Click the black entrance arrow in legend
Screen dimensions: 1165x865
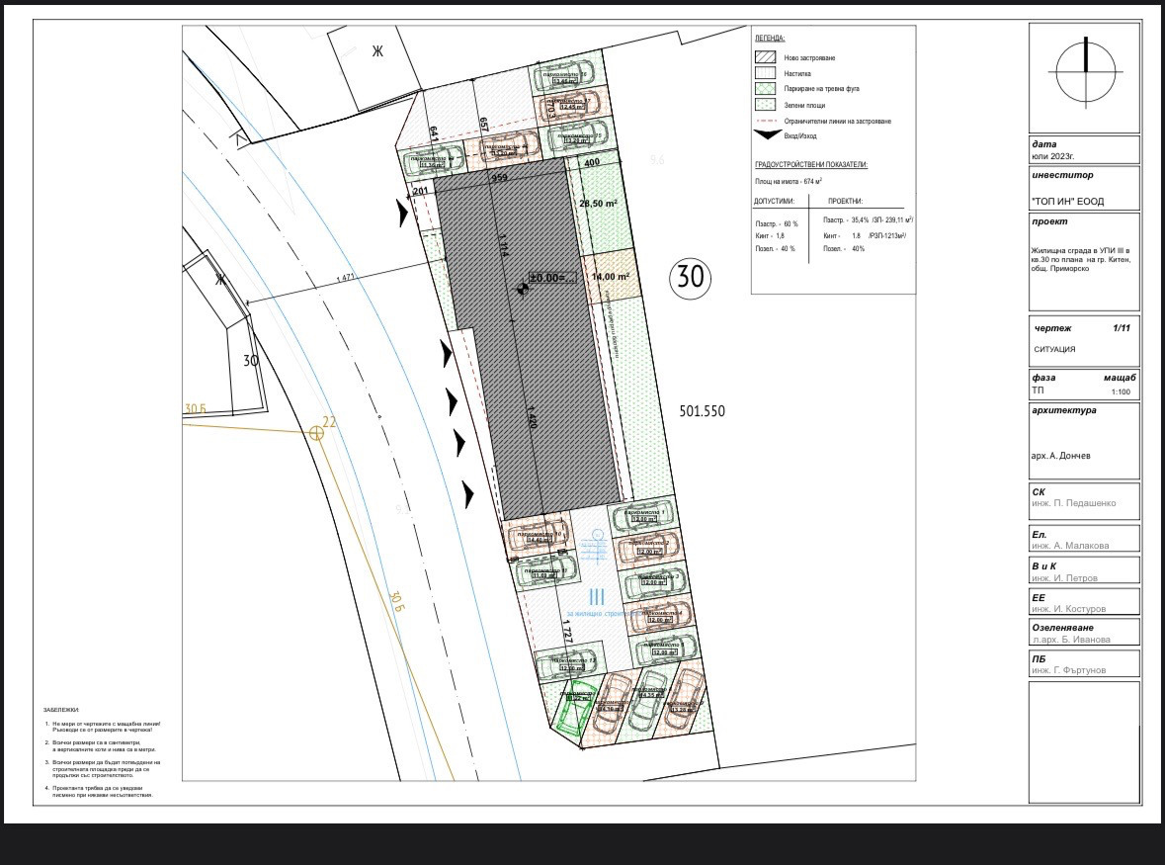(x=767, y=134)
